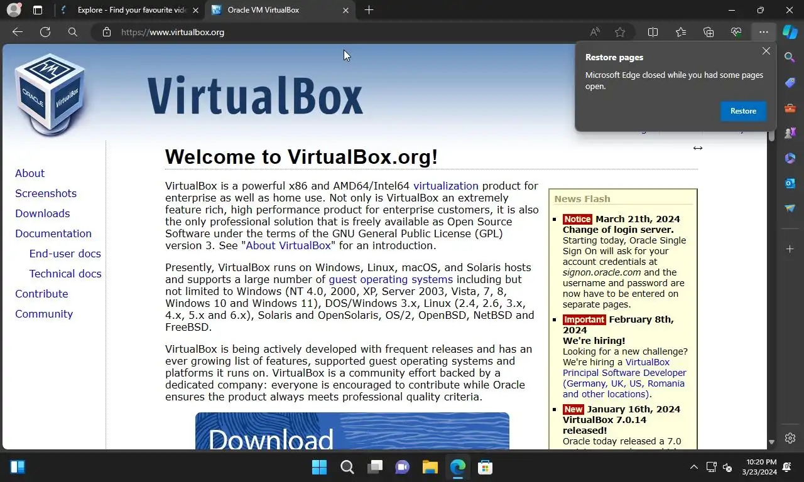Open Copilot icon in Edge
804x482 pixels.
click(790, 32)
